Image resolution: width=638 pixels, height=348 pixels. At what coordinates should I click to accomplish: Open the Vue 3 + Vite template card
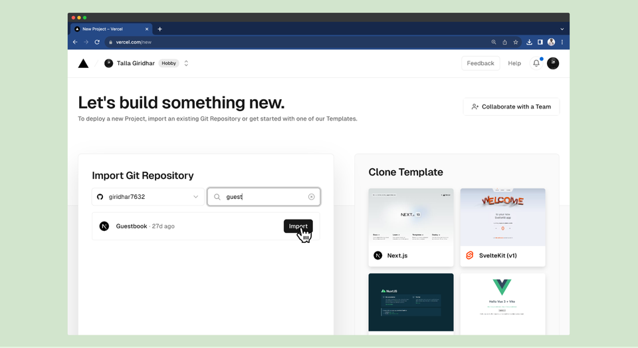click(503, 303)
